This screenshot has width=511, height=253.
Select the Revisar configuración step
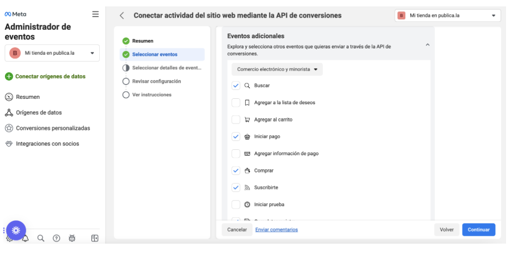click(156, 81)
